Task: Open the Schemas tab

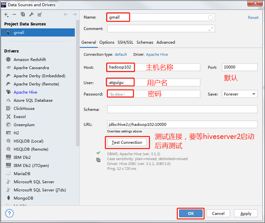Action: [x=145, y=42]
